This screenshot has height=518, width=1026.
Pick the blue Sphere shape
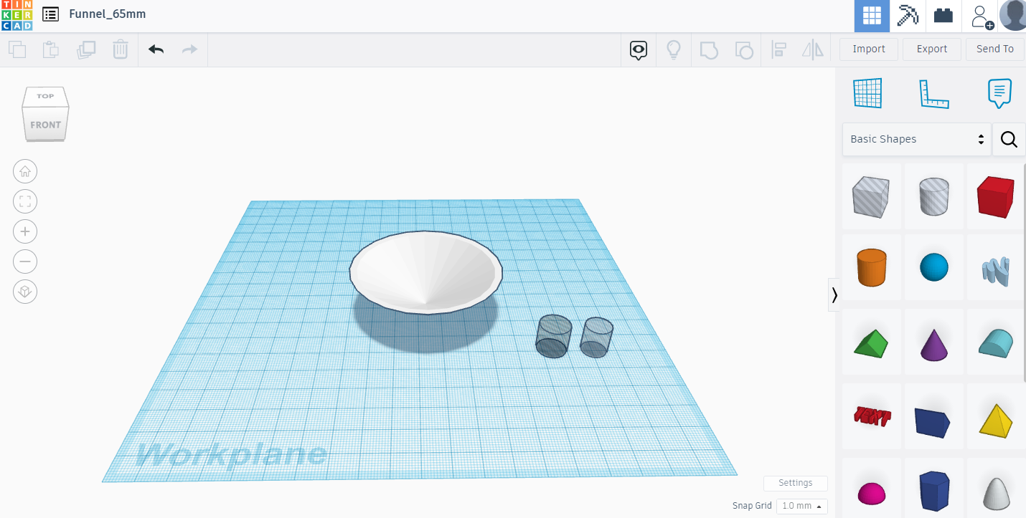934,267
